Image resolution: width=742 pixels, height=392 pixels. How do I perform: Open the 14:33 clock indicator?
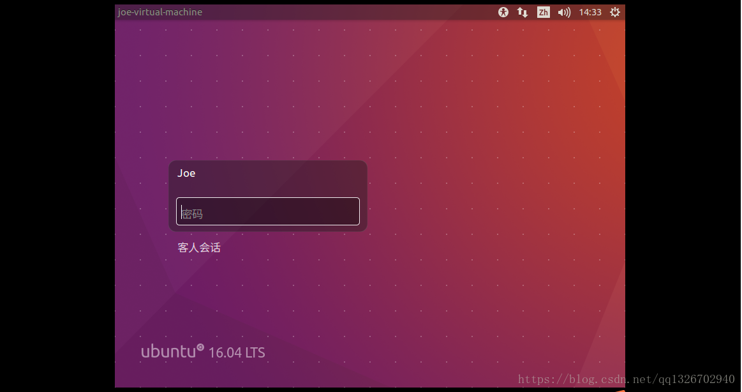[590, 12]
